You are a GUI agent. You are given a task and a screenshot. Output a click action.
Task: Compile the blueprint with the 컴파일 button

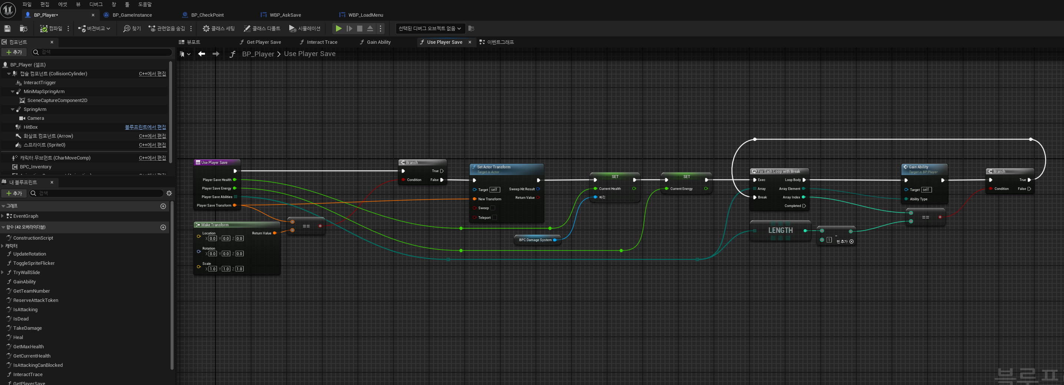[x=51, y=29]
